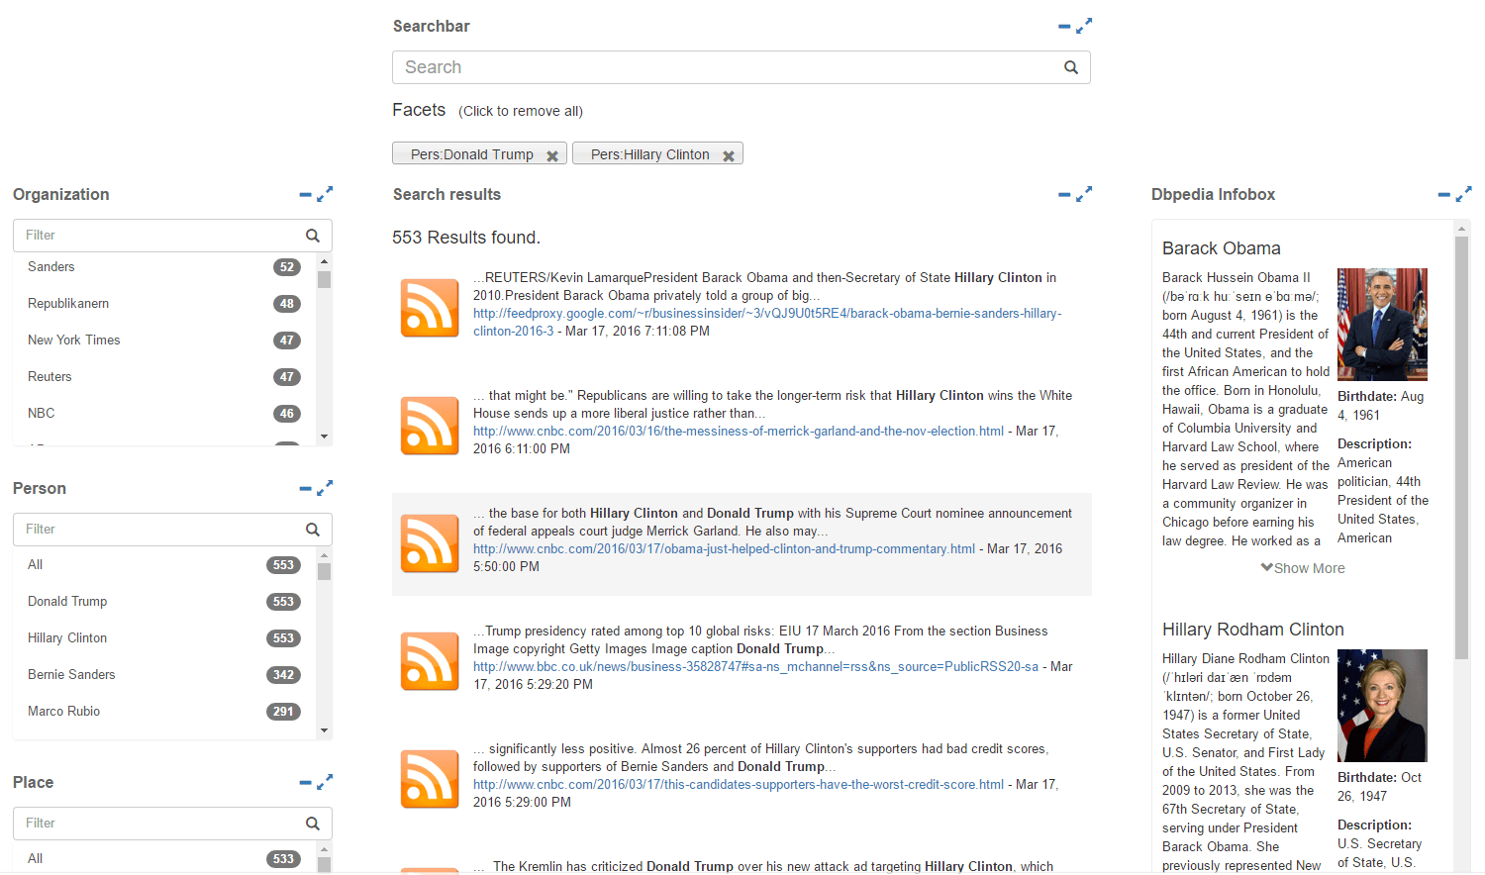The height and width of the screenshot is (875, 1485).
Task: Open the feedproxy businessinsider article link
Action: click(x=767, y=323)
